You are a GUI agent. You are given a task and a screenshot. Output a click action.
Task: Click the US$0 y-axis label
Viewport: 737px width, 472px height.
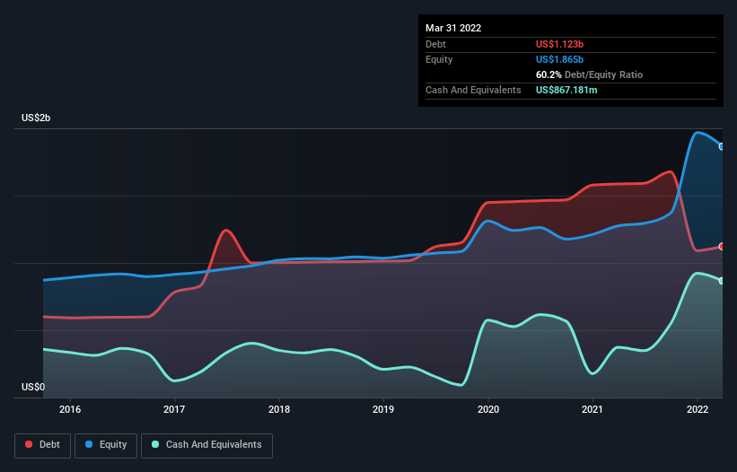pos(33,387)
